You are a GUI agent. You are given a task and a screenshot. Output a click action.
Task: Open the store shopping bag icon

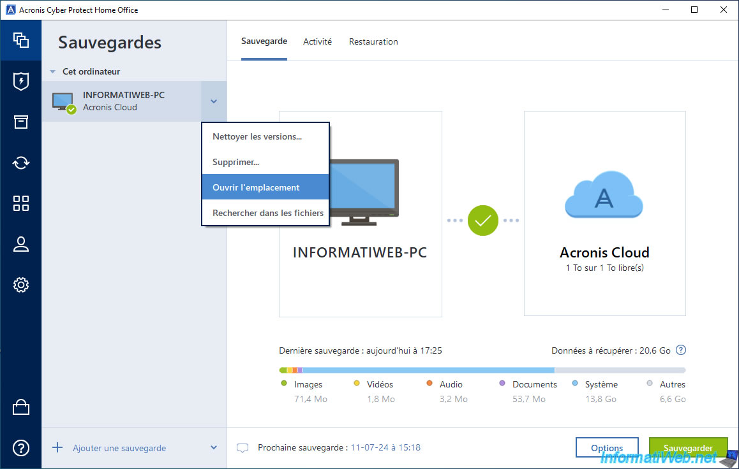[x=20, y=407]
